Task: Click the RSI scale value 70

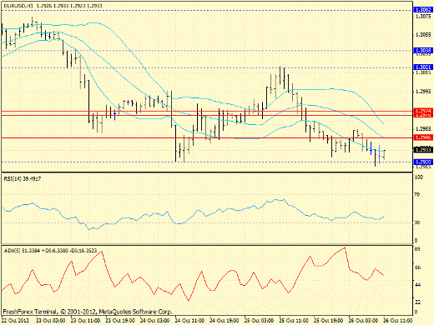Action: pos(417,195)
